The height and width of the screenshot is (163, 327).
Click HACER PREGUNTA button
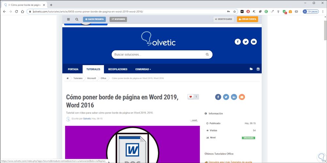pos(95,19)
